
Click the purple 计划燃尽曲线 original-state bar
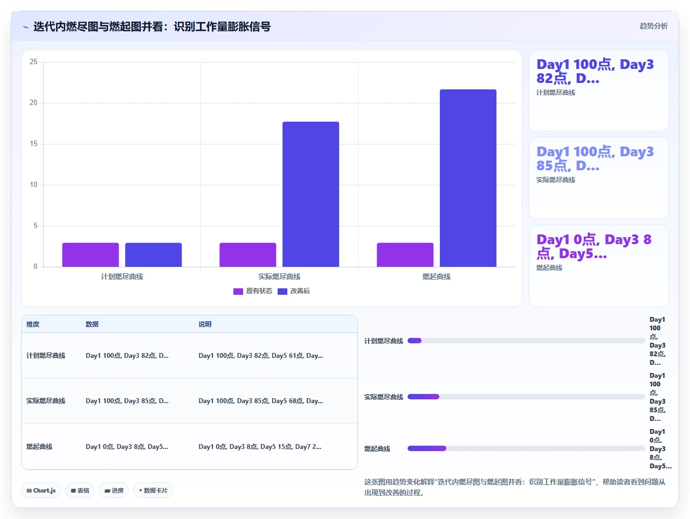point(91,254)
